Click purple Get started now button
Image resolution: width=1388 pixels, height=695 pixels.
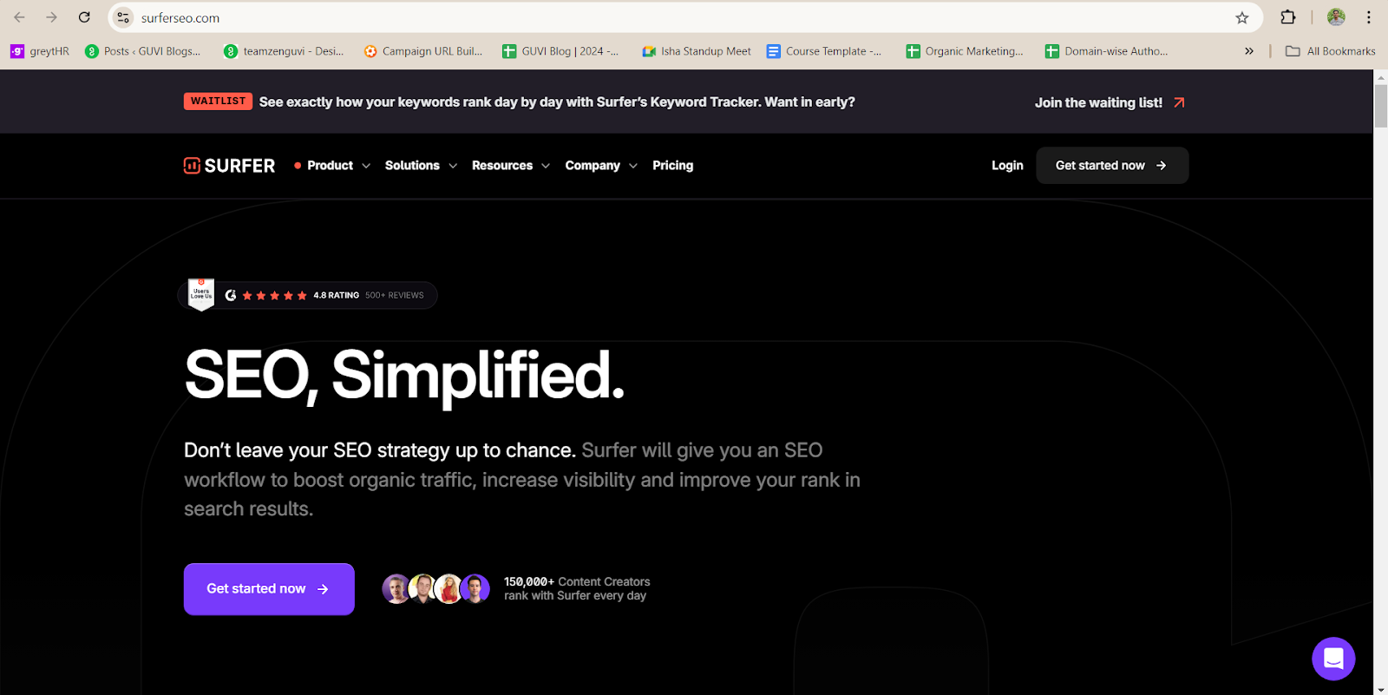269,589
